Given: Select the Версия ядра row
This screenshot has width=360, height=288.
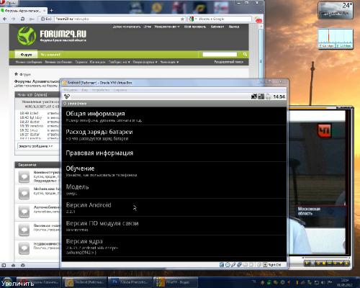Looking at the screenshot, I should [174, 246].
